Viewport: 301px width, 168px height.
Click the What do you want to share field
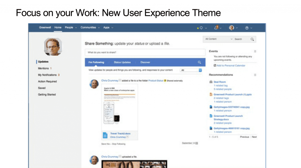(x=145, y=52)
